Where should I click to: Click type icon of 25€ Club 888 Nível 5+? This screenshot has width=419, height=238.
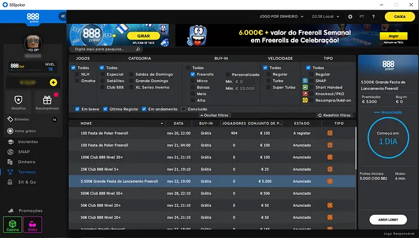[330, 169]
